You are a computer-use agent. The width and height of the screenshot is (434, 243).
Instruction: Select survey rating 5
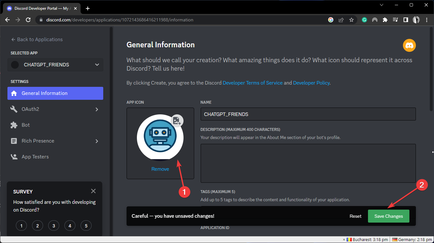[x=86, y=226]
